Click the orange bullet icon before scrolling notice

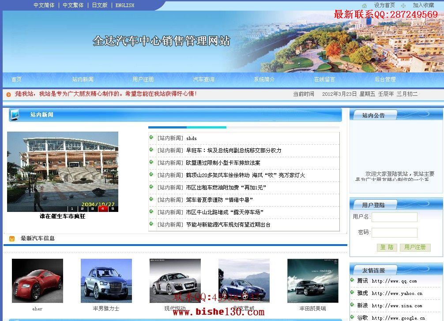[x=8, y=94]
